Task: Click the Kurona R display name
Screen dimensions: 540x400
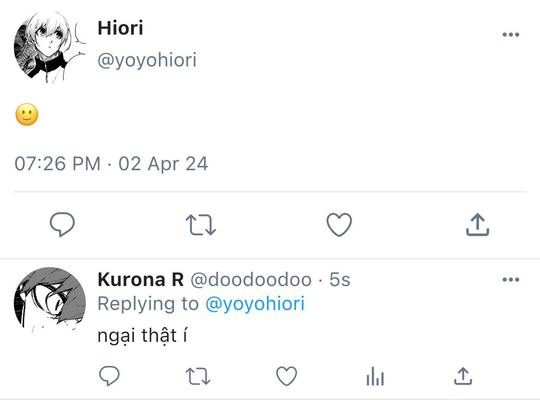Action: (x=141, y=280)
